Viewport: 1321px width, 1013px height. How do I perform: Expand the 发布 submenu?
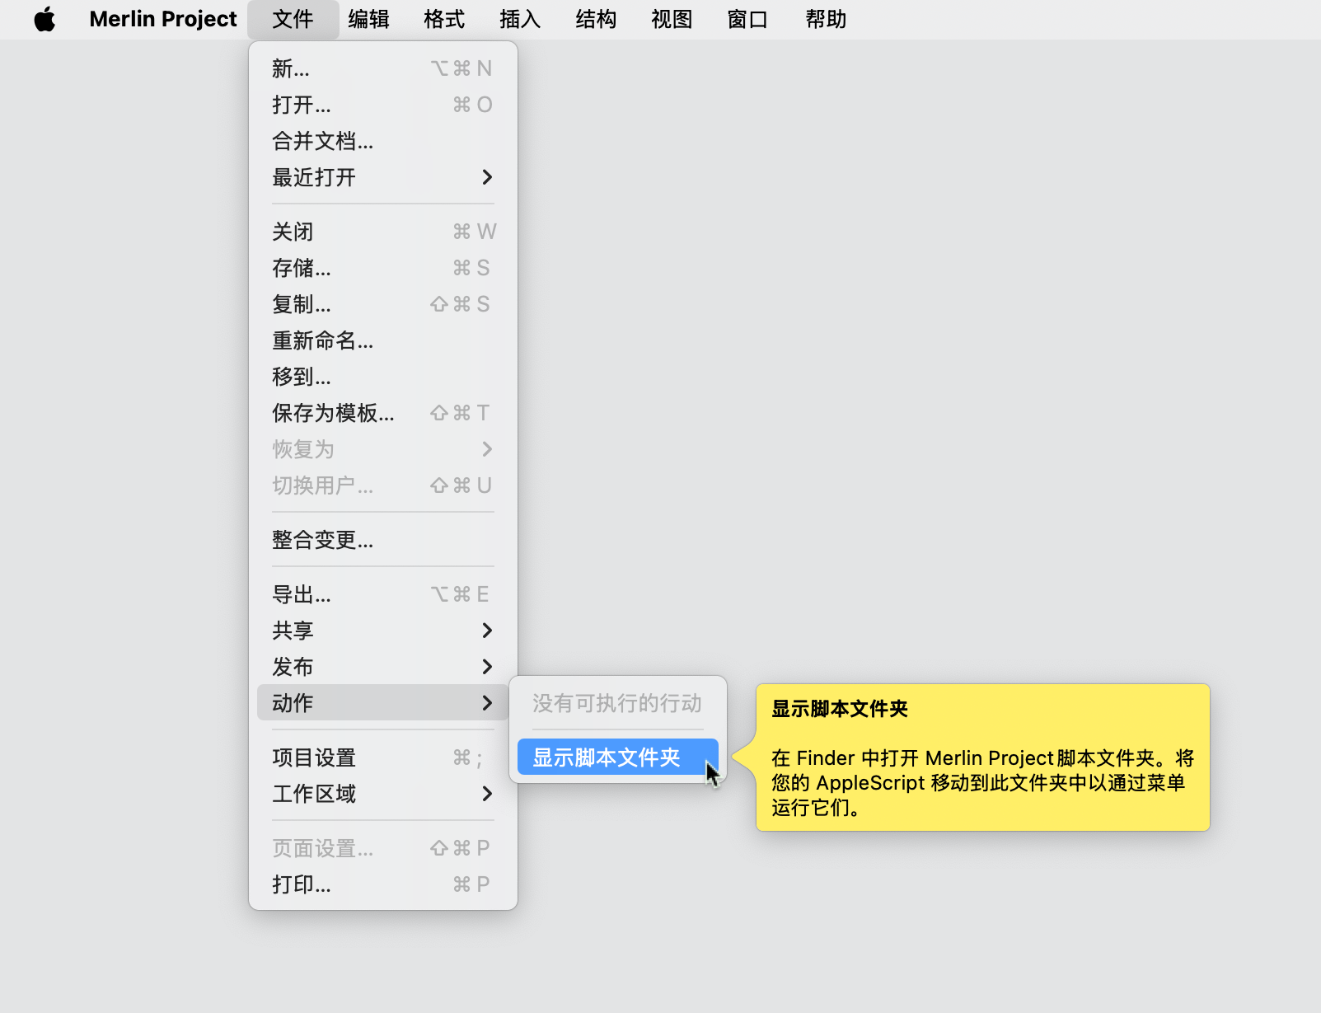tap(383, 667)
